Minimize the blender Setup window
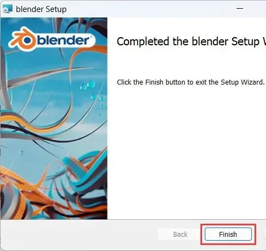266x251 pixels. (x=240, y=8)
